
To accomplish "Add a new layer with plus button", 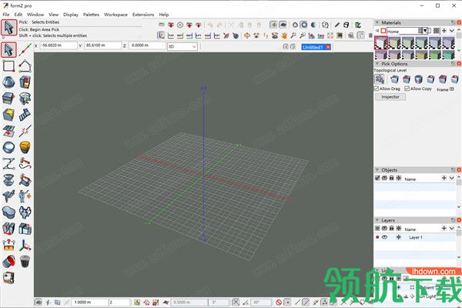I will tap(444, 228).
